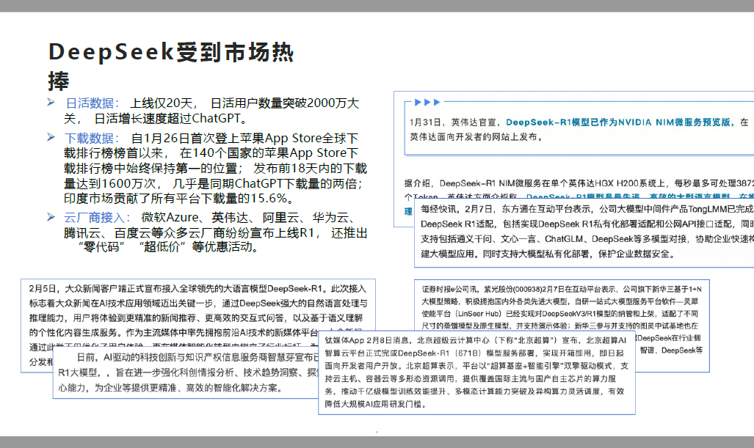
Task: Click the quoted "零代码" text
Action: coord(101,247)
